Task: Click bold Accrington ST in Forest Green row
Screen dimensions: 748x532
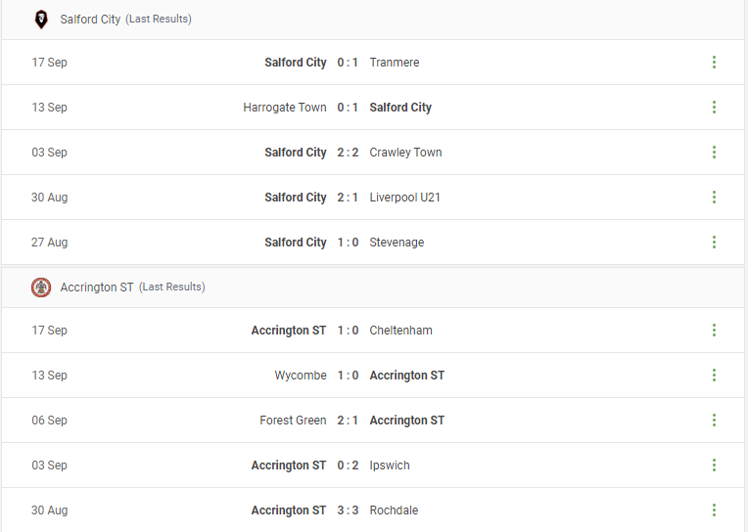Action: tap(407, 421)
